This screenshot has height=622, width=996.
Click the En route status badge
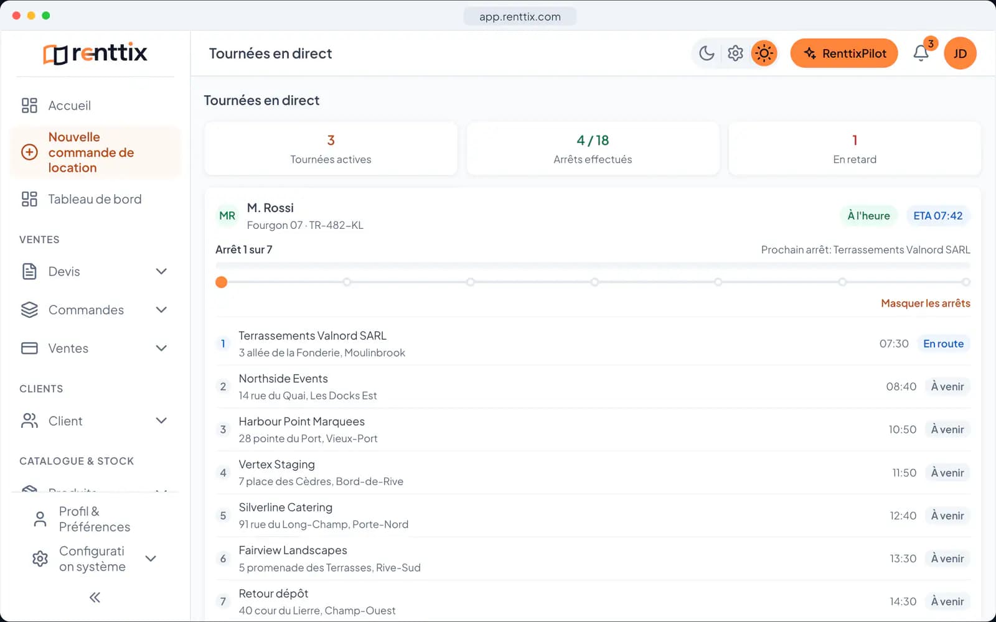point(943,344)
